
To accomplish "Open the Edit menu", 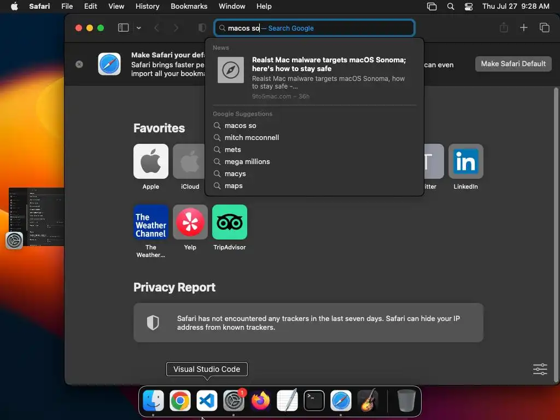I will (x=90, y=7).
